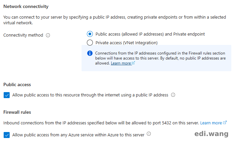Click the Network connectivity heading

[26, 6]
